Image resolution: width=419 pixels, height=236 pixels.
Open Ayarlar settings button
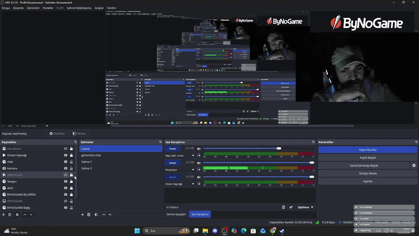point(368,181)
